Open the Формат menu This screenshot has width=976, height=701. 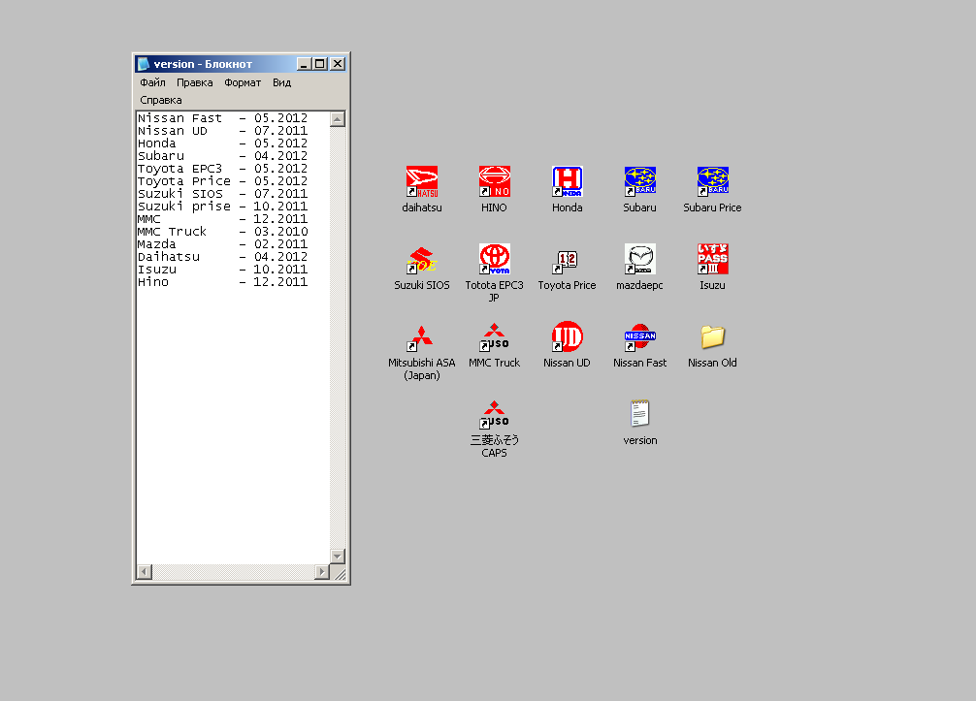point(243,83)
